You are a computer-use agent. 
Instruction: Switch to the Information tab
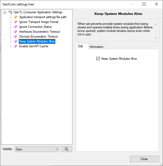pyautogui.click(x=96, y=47)
